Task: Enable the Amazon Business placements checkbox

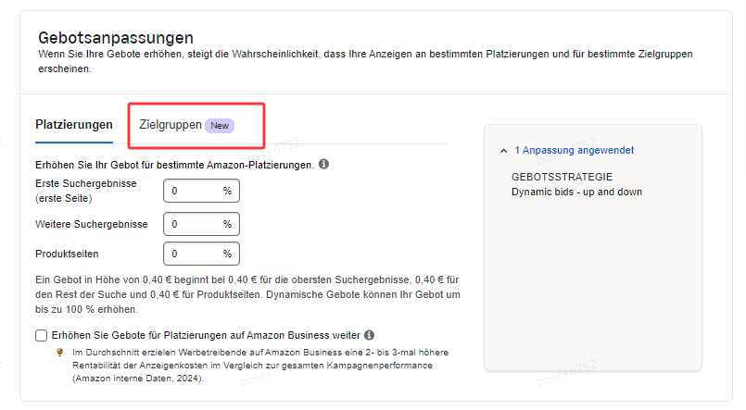Action: coord(41,335)
